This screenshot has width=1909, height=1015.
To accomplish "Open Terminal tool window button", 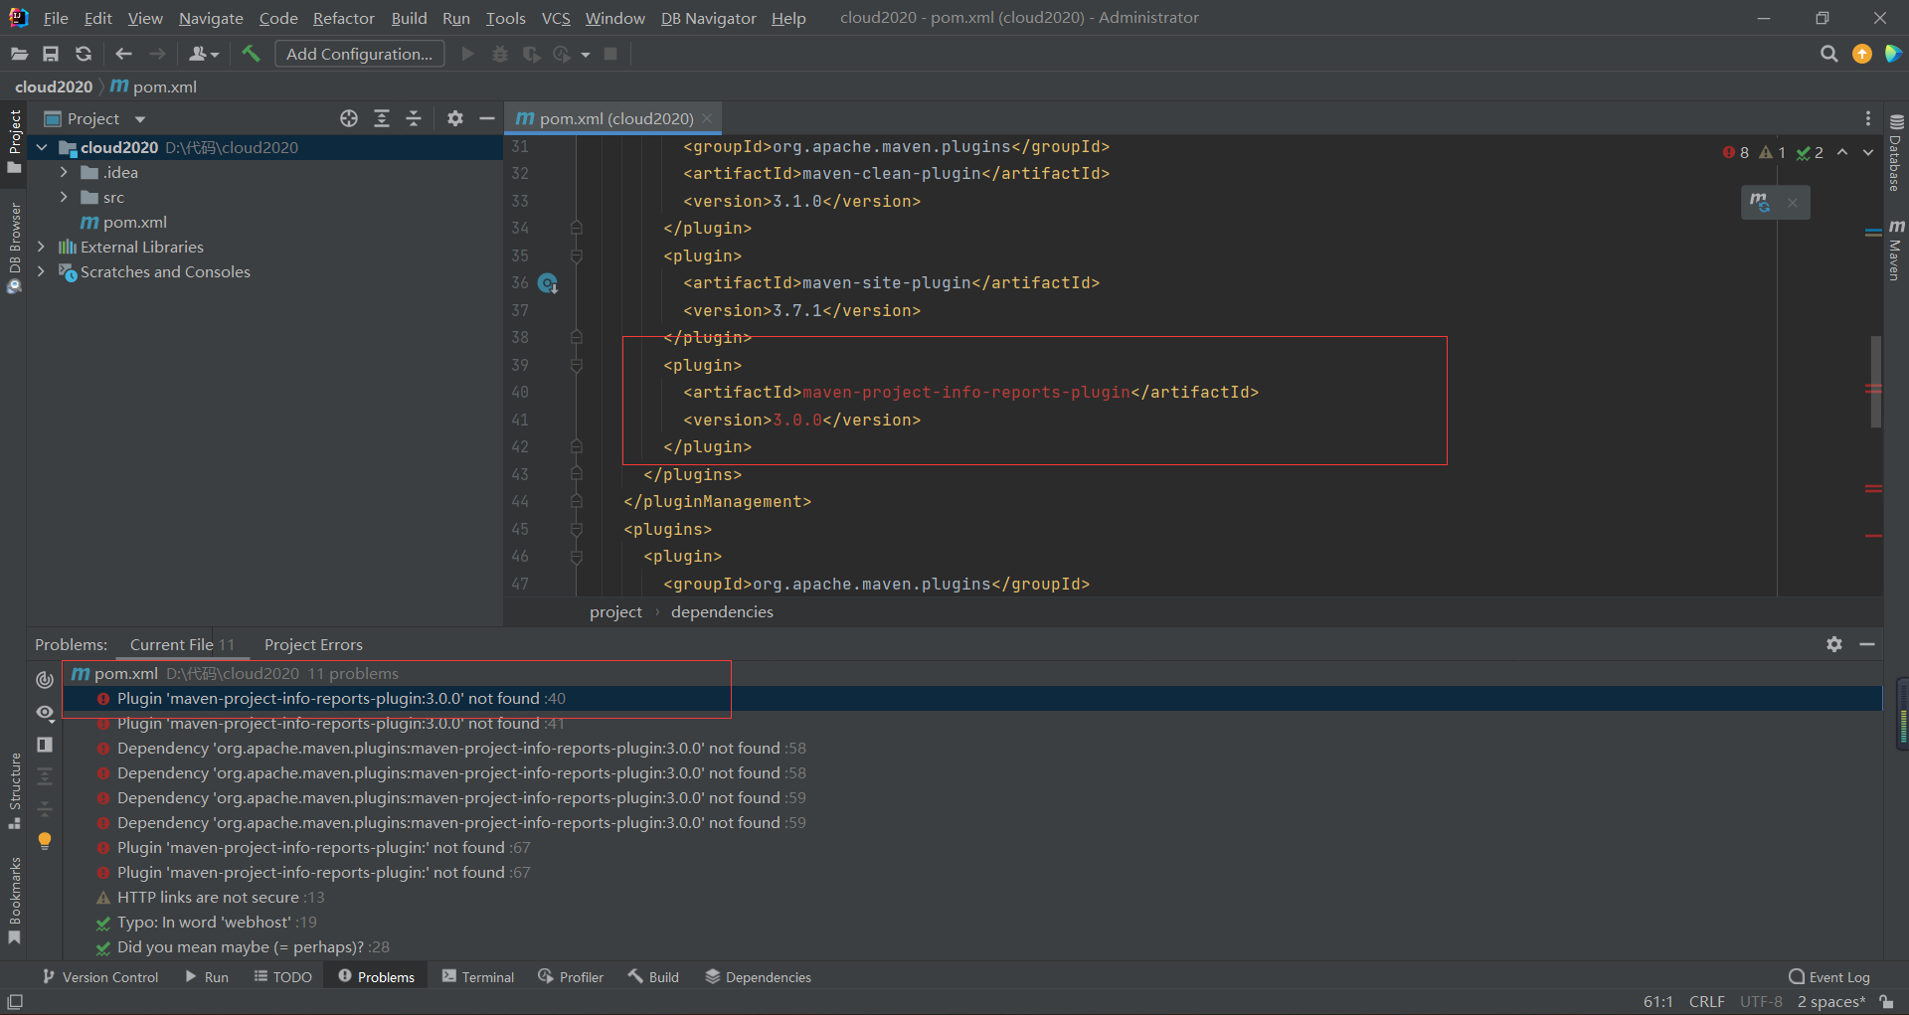I will [x=478, y=977].
